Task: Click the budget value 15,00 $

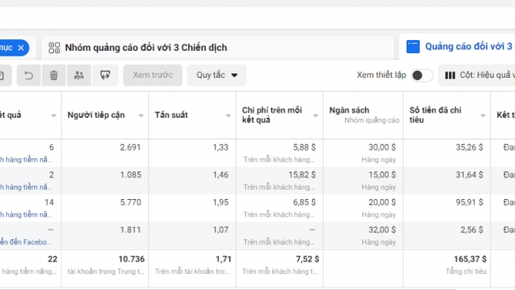Action: pyautogui.click(x=382, y=175)
